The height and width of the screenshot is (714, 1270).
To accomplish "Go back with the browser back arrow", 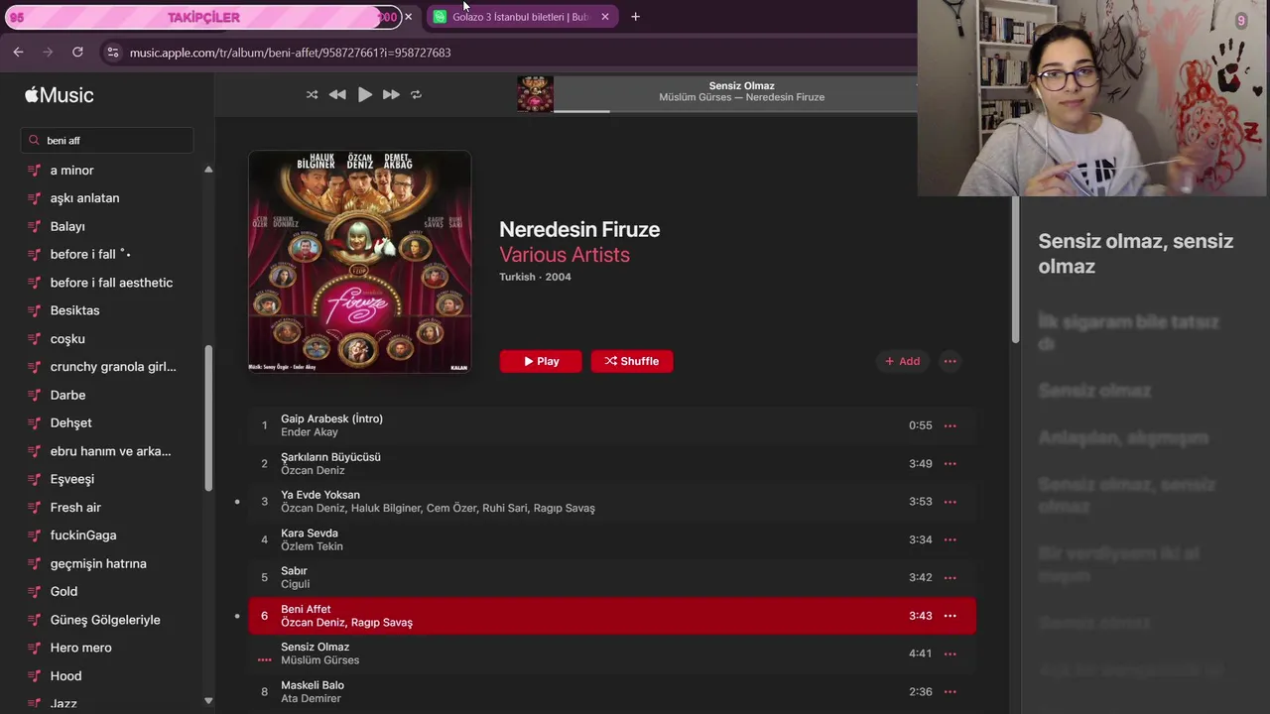I will coord(18,52).
